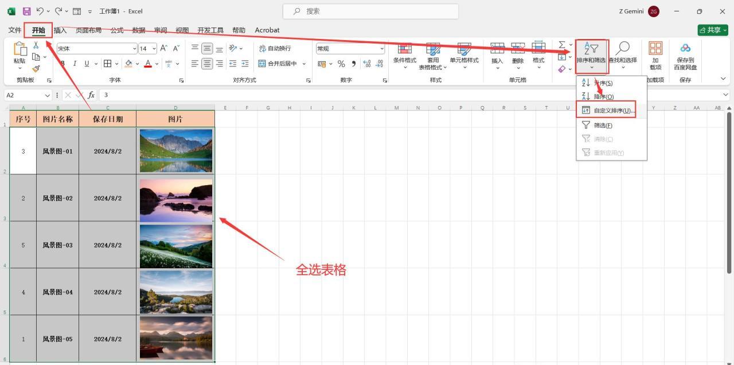Click the Comma Style icon
Screen dimensions: 734x365
353,64
